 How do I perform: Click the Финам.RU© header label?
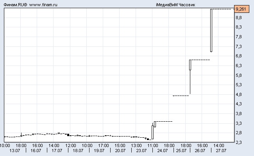click(15, 5)
